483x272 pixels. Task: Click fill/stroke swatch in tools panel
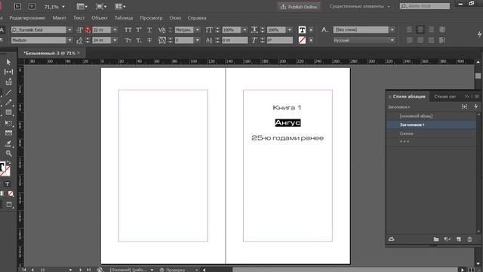click(5, 168)
